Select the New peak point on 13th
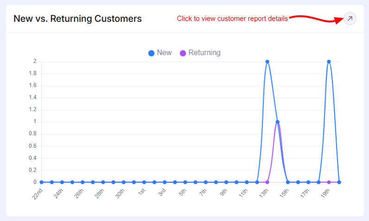Image resolution: width=369 pixels, height=221 pixels. pos(267,62)
